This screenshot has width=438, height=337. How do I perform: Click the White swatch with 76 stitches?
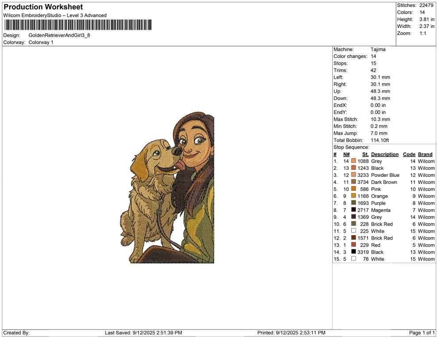pyautogui.click(x=353, y=259)
